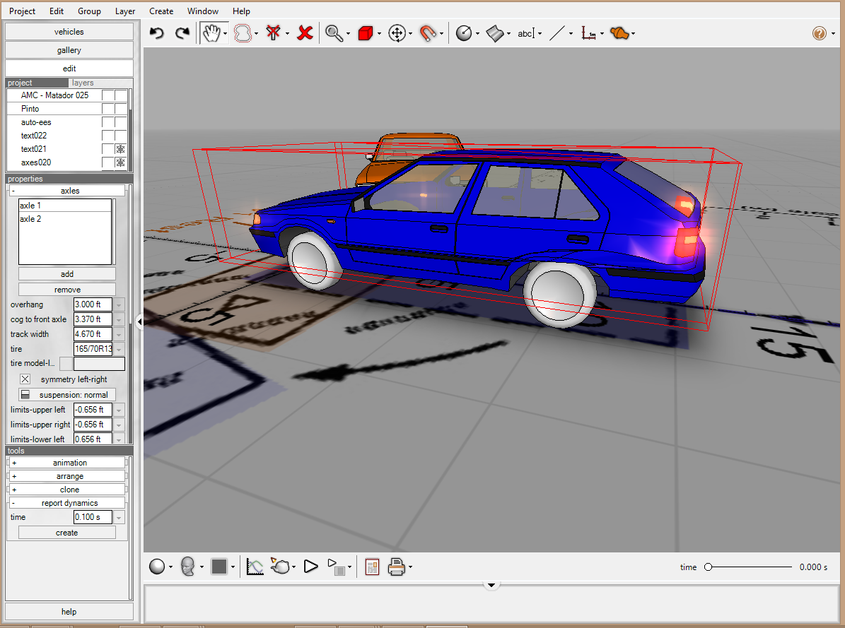Viewport: 845px width, 628px height.
Task: Click the play-with-list sequence icon
Action: click(x=337, y=567)
